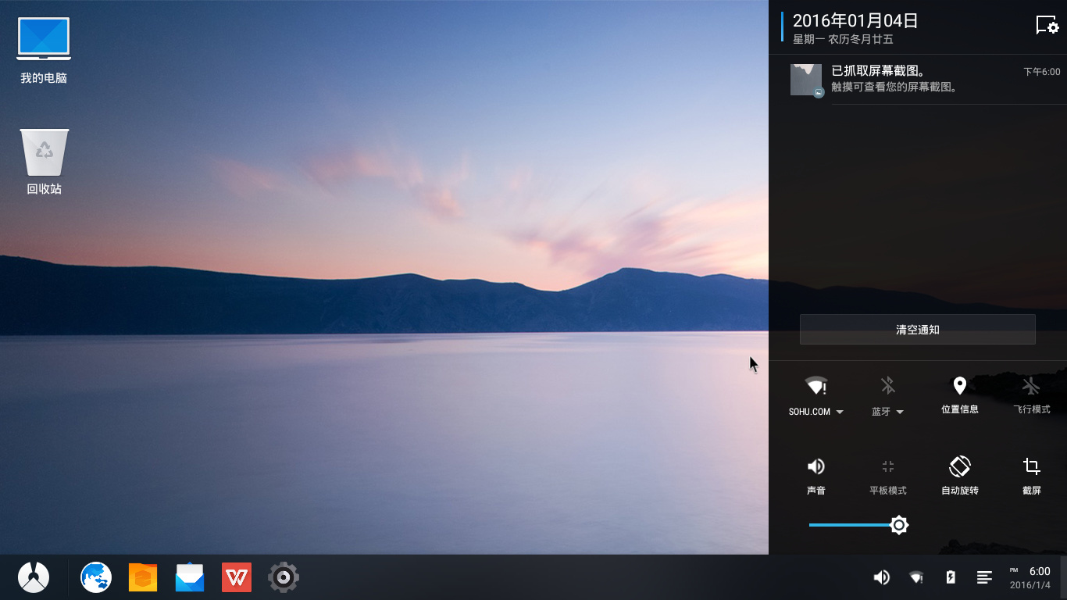The width and height of the screenshot is (1067, 600).
Task: Launch the globe browser in taskbar
Action: coord(96,577)
